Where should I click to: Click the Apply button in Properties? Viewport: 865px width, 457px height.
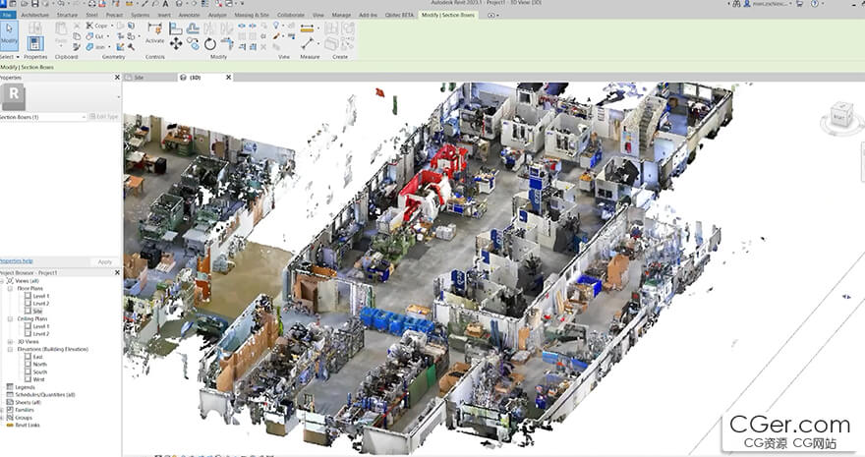(105, 261)
